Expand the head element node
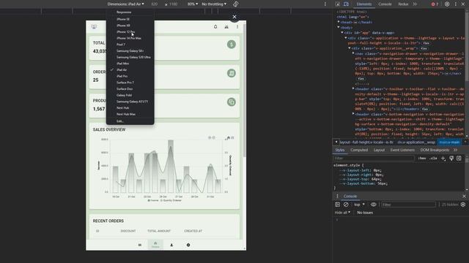Viewport: 469px width, 263px height. click(x=339, y=22)
